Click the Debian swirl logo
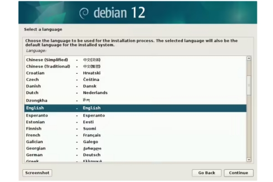Image resolution: width=273 pixels, height=182 pixels. click(84, 13)
